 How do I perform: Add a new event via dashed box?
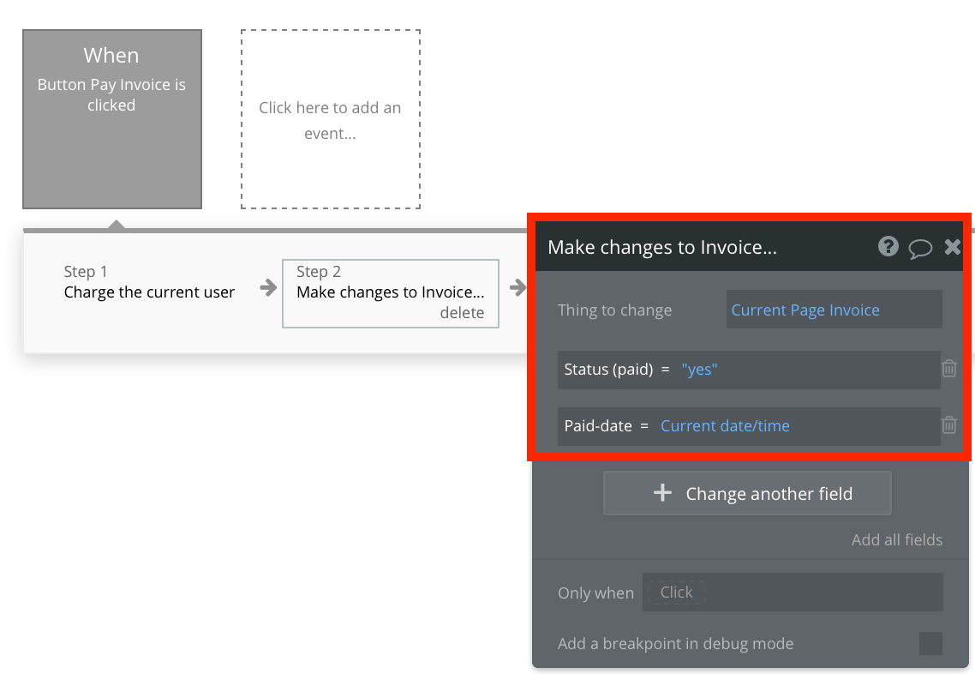(x=330, y=120)
